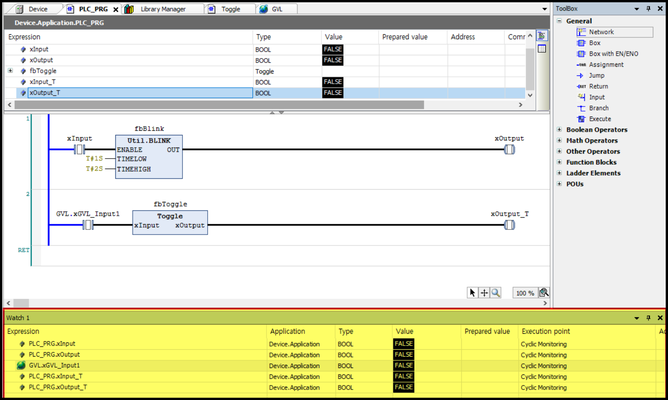Screen dimensions: 668x400
Task: Open Watch 1 panel options dropdown
Action: 636,318
